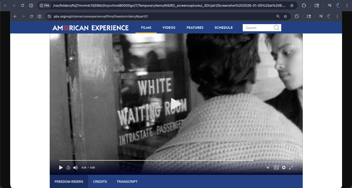Click the magnifier icon in Search box
352x188 pixels.
coord(277,28)
